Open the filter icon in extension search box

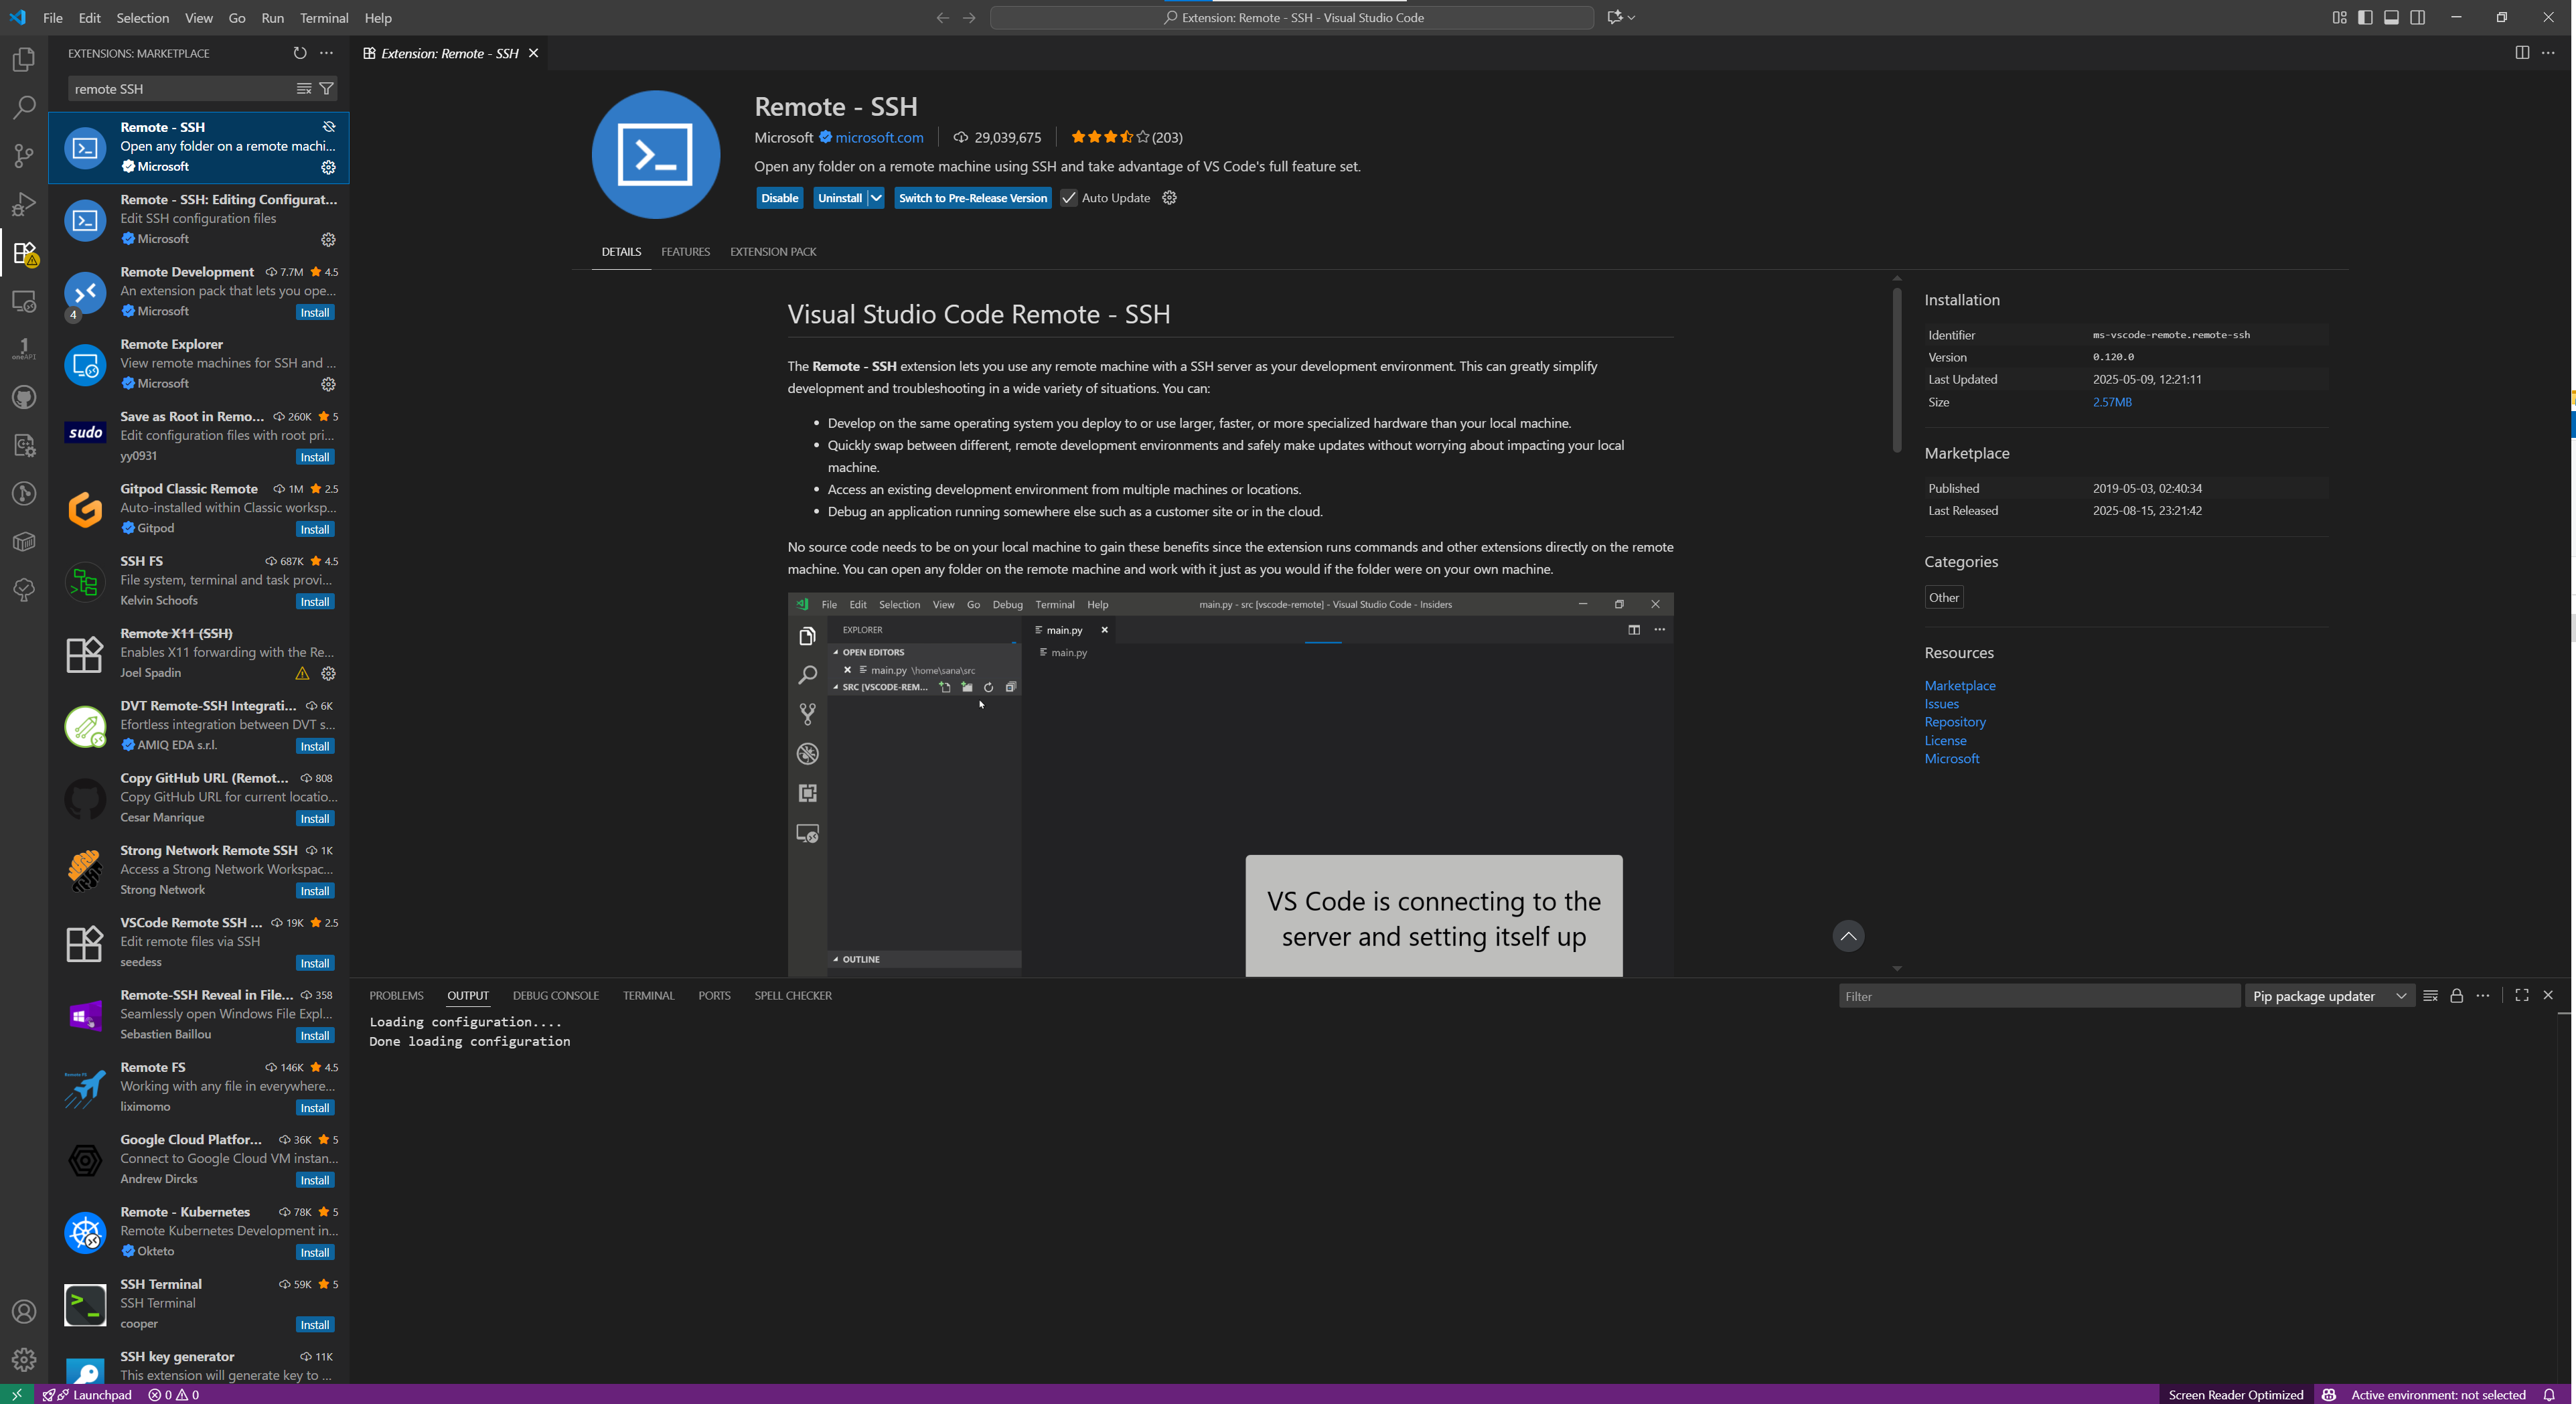pos(326,88)
